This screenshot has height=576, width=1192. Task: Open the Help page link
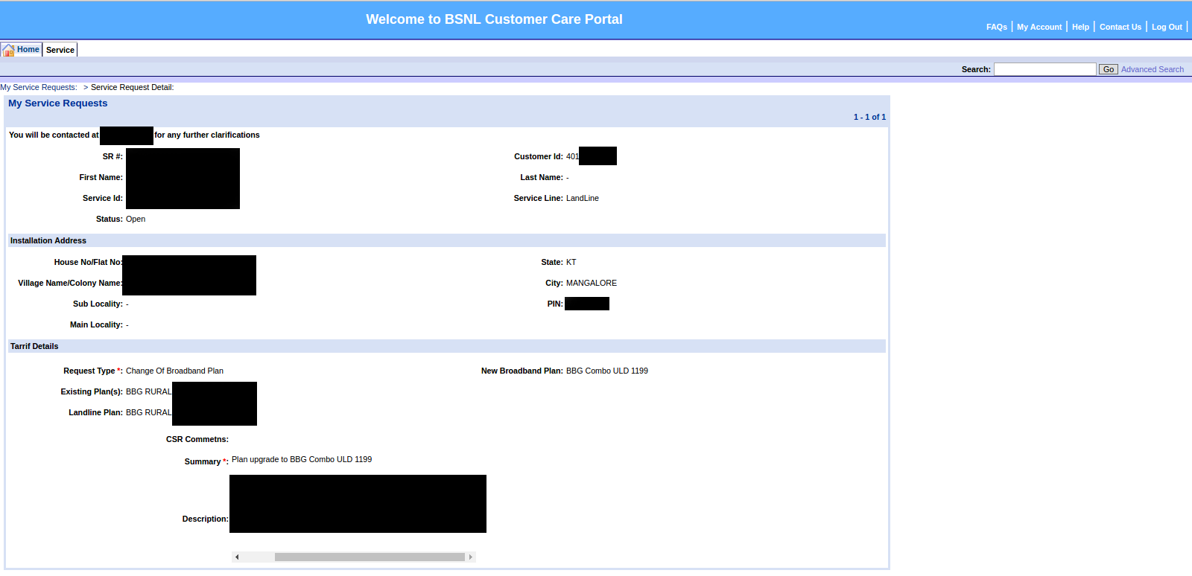pos(1080,27)
